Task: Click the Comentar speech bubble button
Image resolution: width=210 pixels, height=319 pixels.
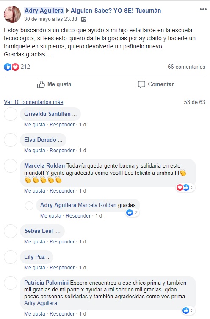Action: click(x=156, y=84)
